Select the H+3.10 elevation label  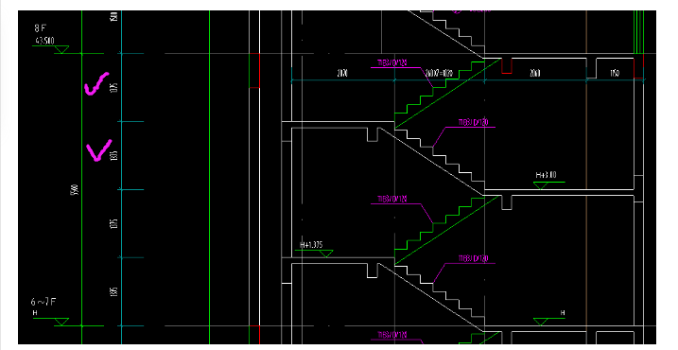pos(546,175)
